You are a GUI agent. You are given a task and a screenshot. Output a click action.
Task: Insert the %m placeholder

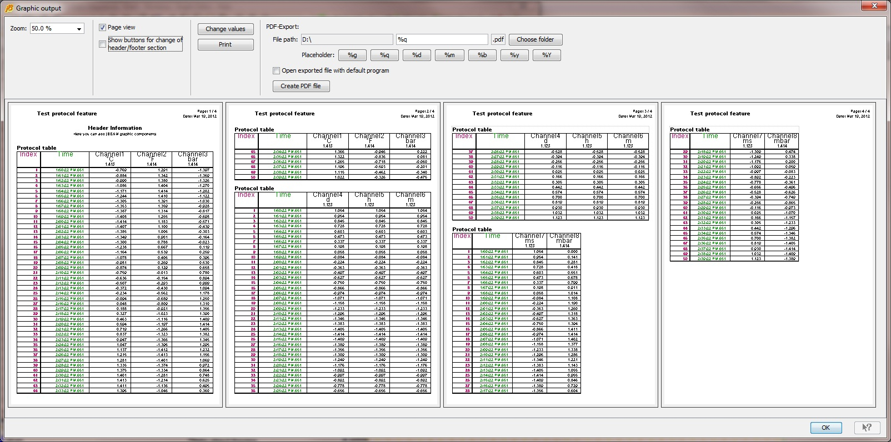tap(449, 55)
